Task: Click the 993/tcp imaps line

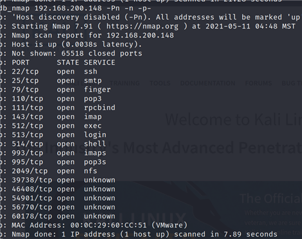Action: [x=59, y=153]
